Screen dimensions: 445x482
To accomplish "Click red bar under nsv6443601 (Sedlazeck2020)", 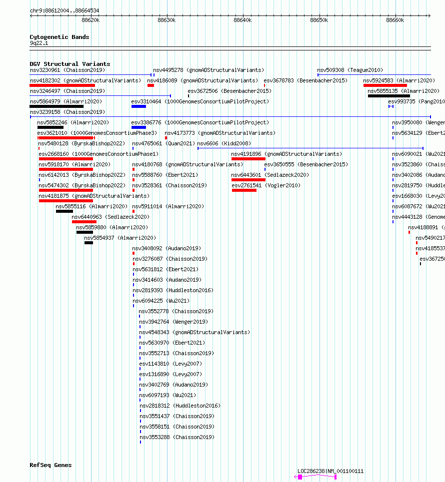I will [x=248, y=179].
